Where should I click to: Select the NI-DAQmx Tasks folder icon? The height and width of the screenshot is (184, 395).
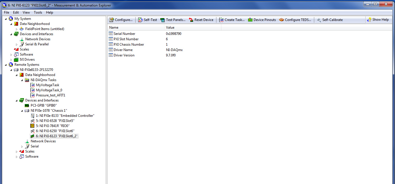27,80
